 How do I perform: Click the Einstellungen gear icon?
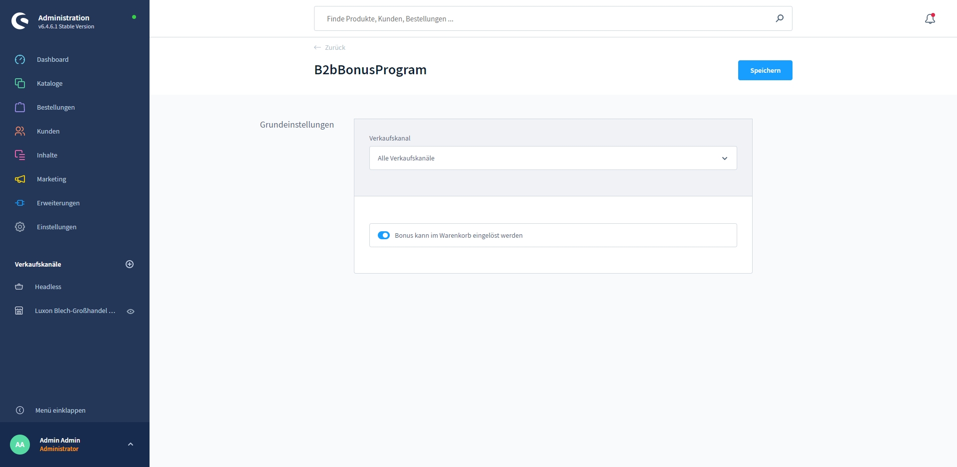click(20, 227)
